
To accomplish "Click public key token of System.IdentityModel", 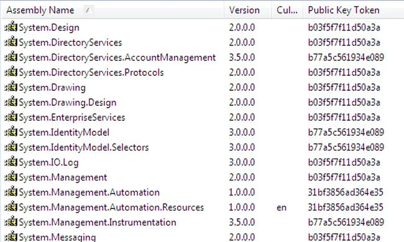I will (x=346, y=132).
